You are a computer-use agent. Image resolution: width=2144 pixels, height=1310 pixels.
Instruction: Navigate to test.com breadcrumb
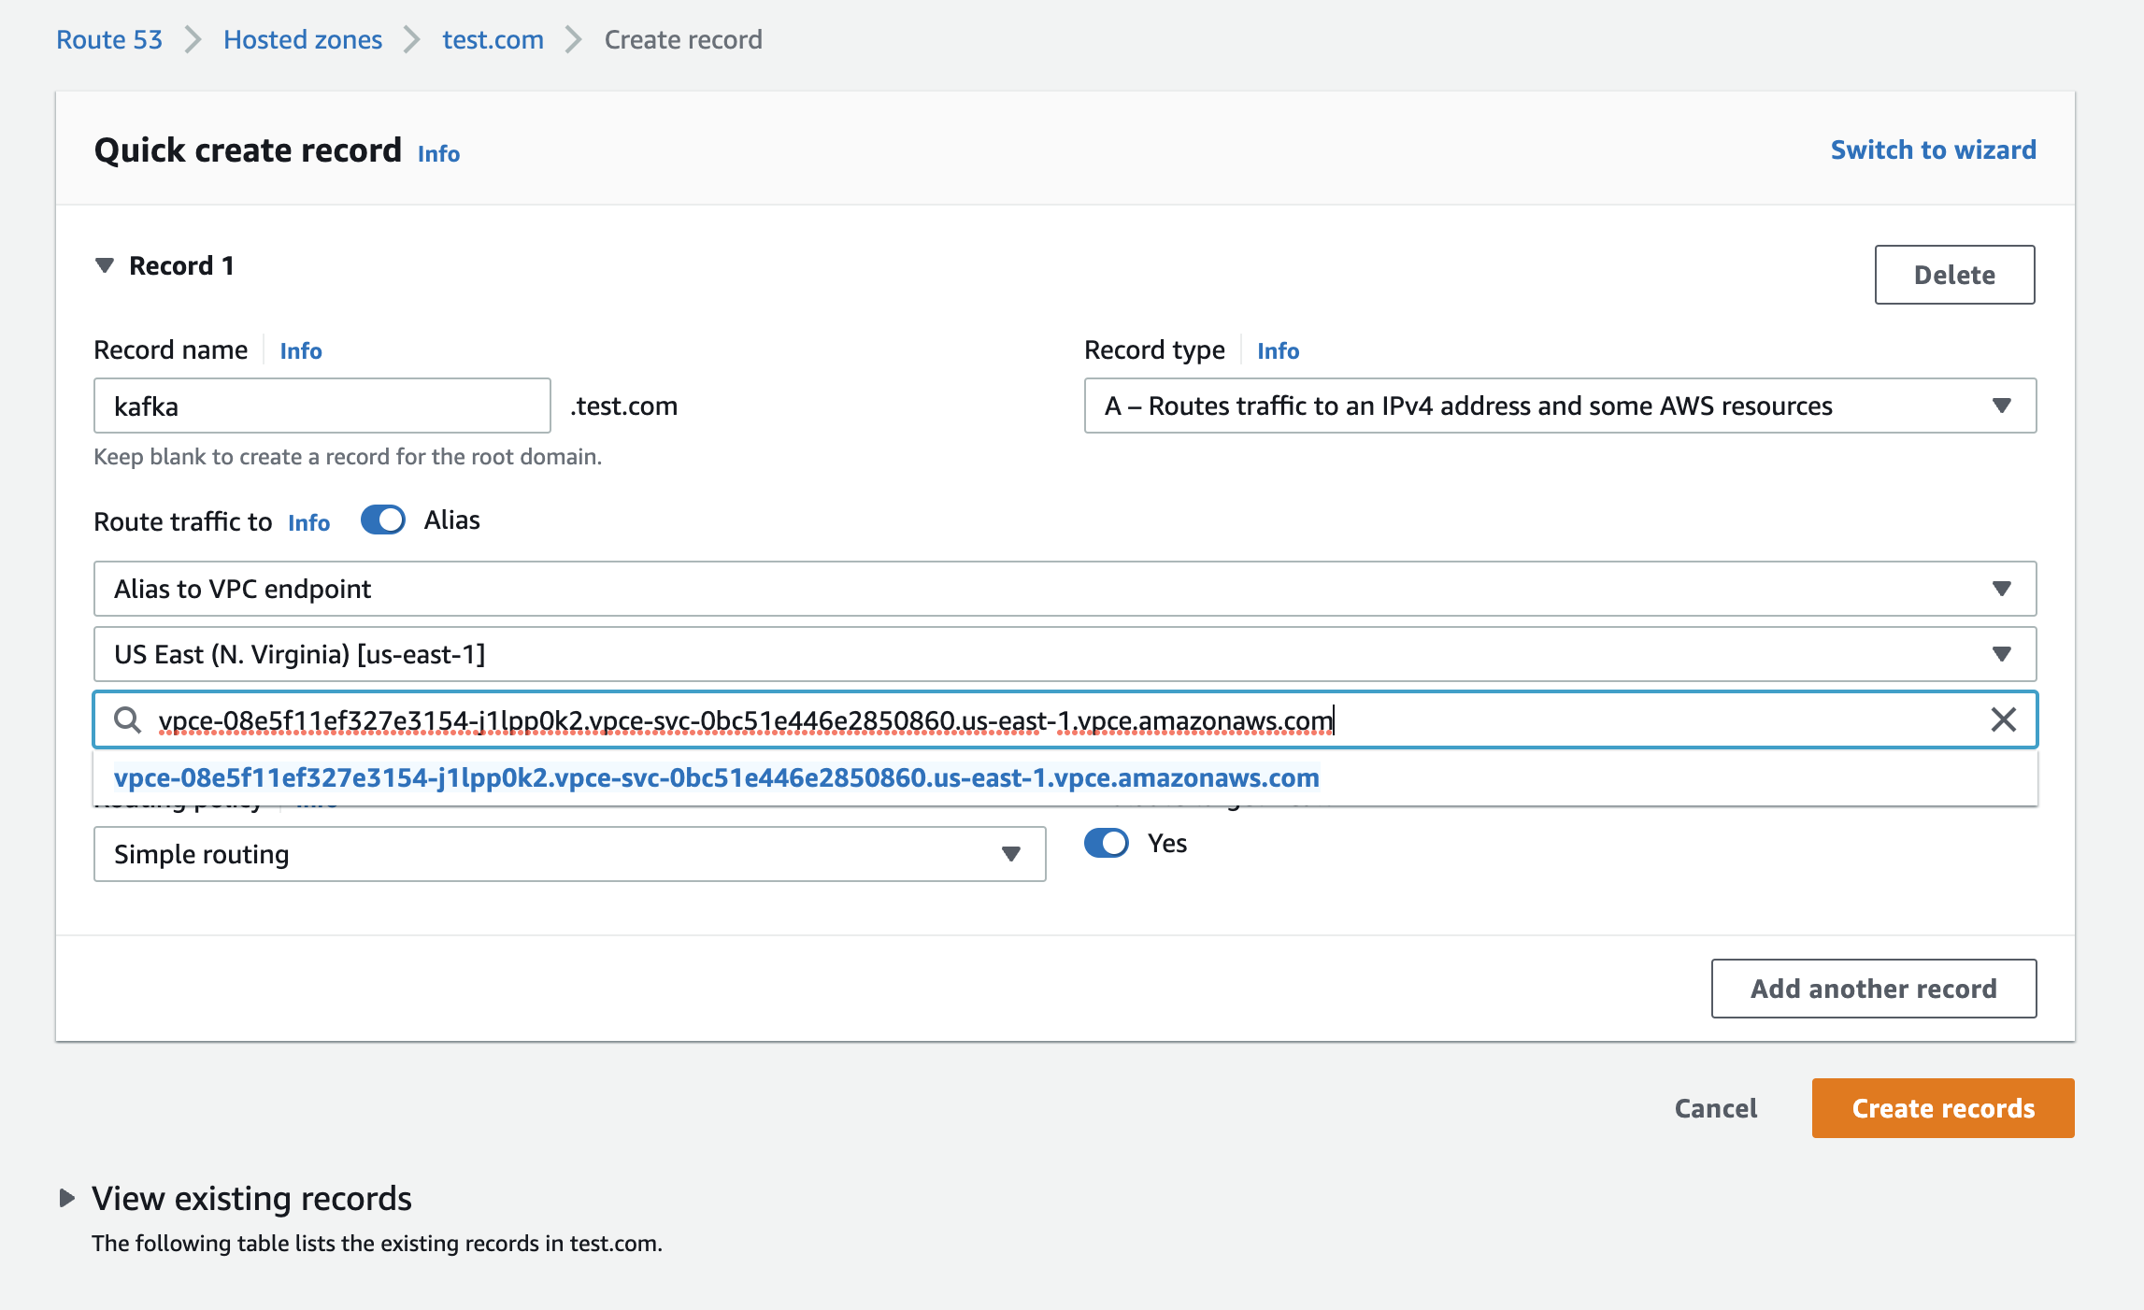(493, 39)
